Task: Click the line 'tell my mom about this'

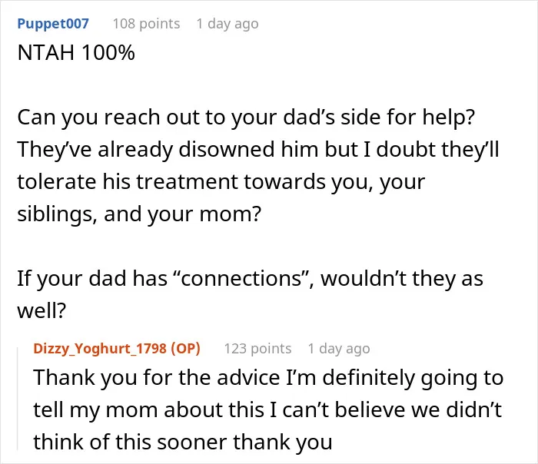Action: pos(267,409)
